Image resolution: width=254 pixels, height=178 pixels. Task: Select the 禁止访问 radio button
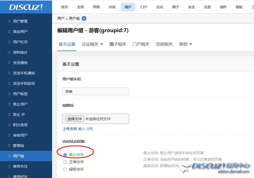click(x=65, y=155)
